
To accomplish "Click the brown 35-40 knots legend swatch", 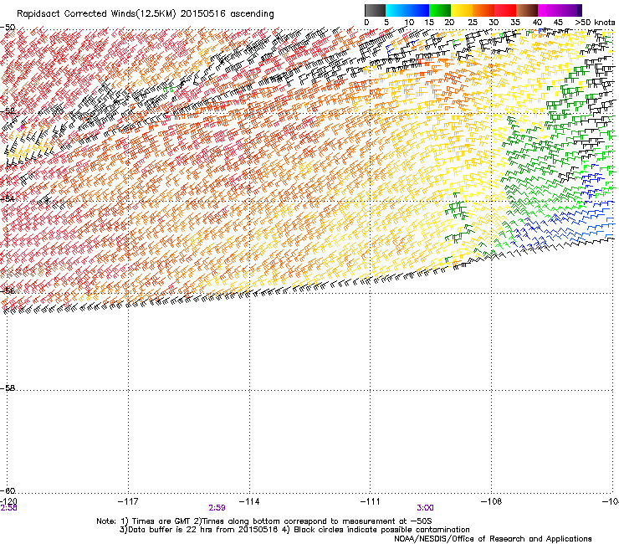I will pyautogui.click(x=527, y=10).
